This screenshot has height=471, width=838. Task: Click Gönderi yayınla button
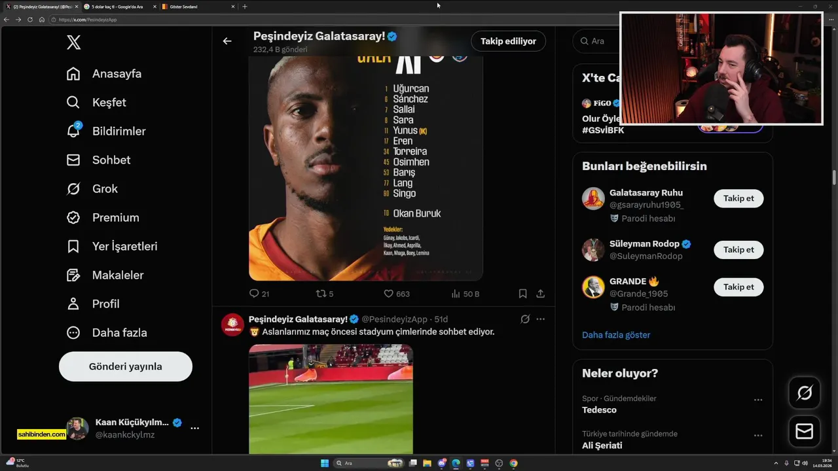click(126, 366)
